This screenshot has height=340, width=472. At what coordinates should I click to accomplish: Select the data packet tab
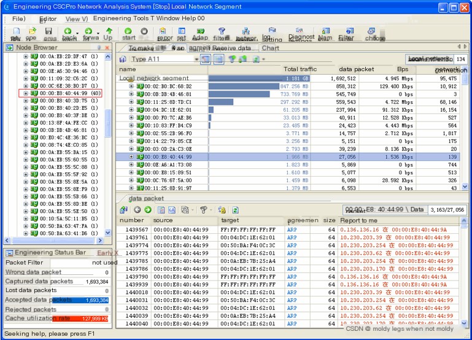(146, 199)
